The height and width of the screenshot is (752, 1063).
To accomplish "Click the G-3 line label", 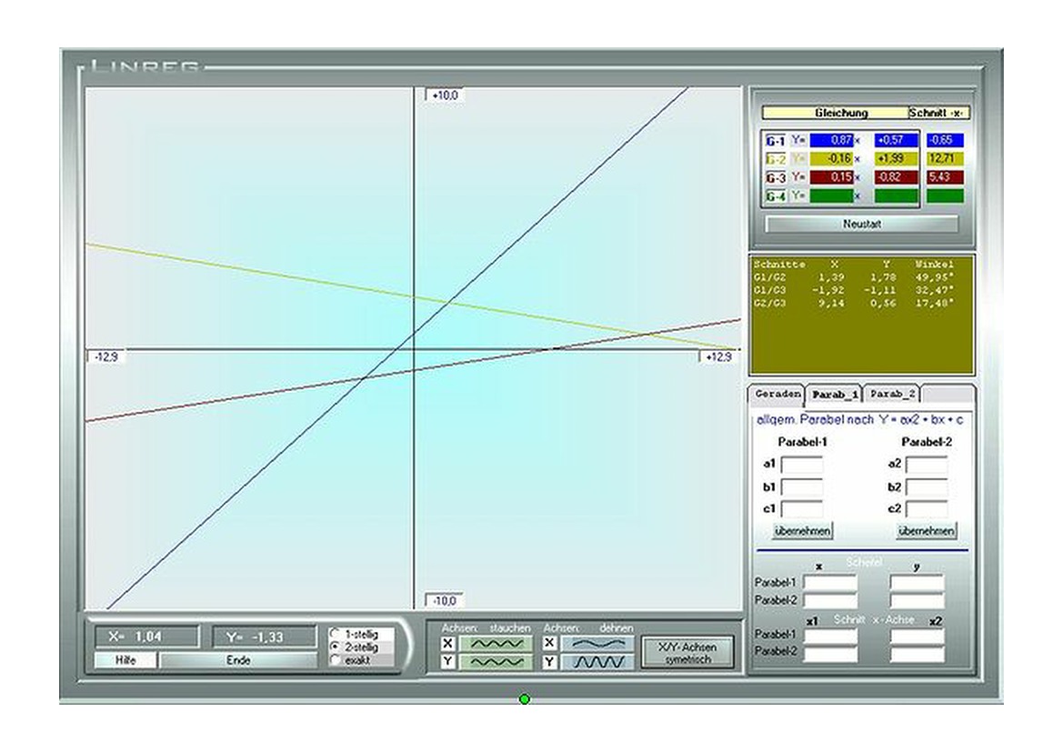I will coord(776,177).
